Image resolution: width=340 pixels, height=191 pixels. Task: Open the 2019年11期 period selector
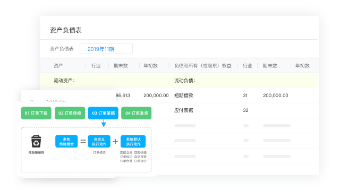[106, 49]
